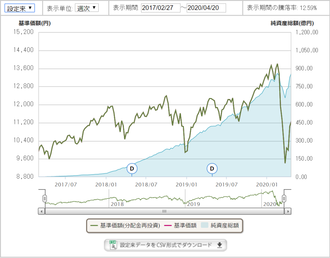This screenshot has height=258, width=330.
Task: Click the 純資産総額(億円) axis title
Action: coord(292,23)
